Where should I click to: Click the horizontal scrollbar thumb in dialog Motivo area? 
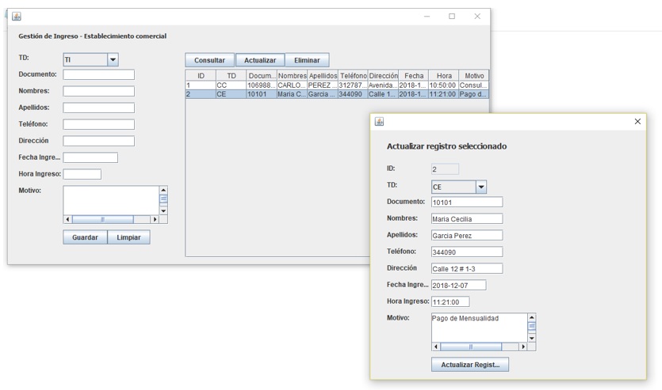point(471,346)
